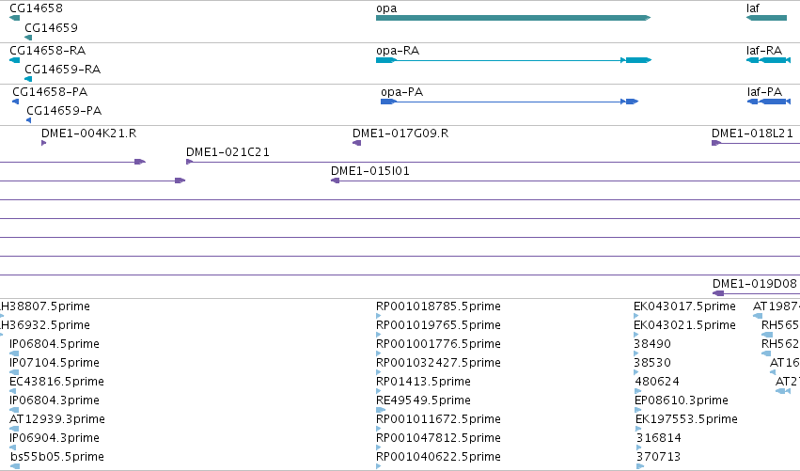Screen dimensions: 800x471
Task: Select the opa-PA protein feature
Action: point(510,102)
